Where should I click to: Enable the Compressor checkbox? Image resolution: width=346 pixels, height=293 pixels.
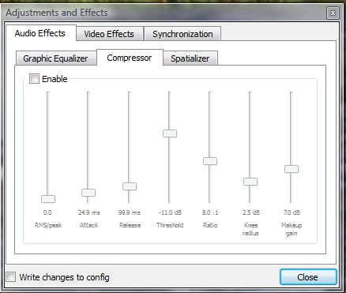coord(34,78)
